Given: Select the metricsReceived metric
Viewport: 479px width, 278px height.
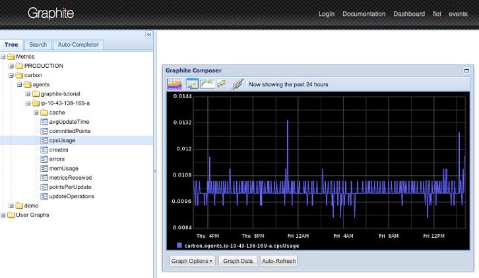Looking at the screenshot, I should click(70, 178).
